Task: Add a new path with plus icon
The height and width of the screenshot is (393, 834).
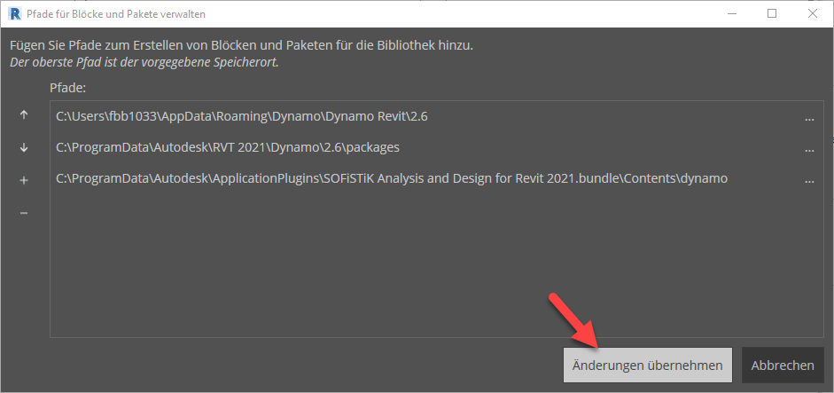Action: [x=24, y=180]
